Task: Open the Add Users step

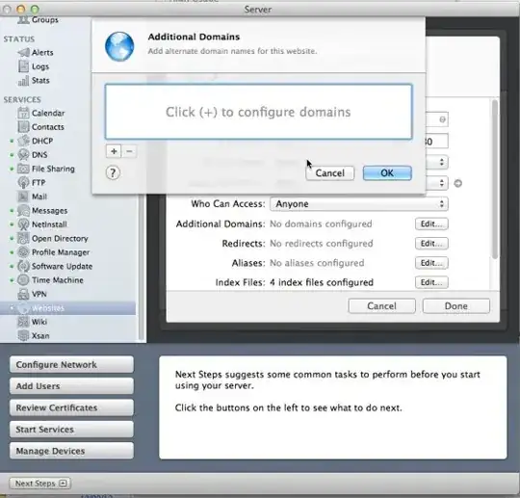Action: 71,386
